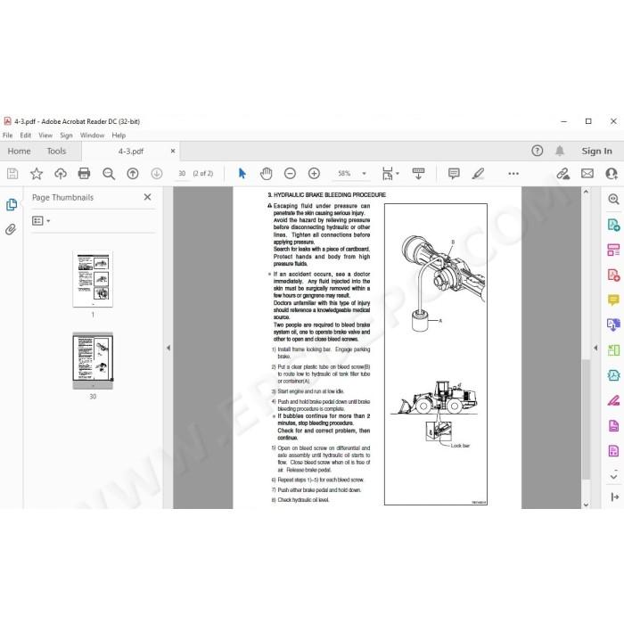Open notifications bell
Viewport: 624px width, 624px height.
click(x=560, y=151)
